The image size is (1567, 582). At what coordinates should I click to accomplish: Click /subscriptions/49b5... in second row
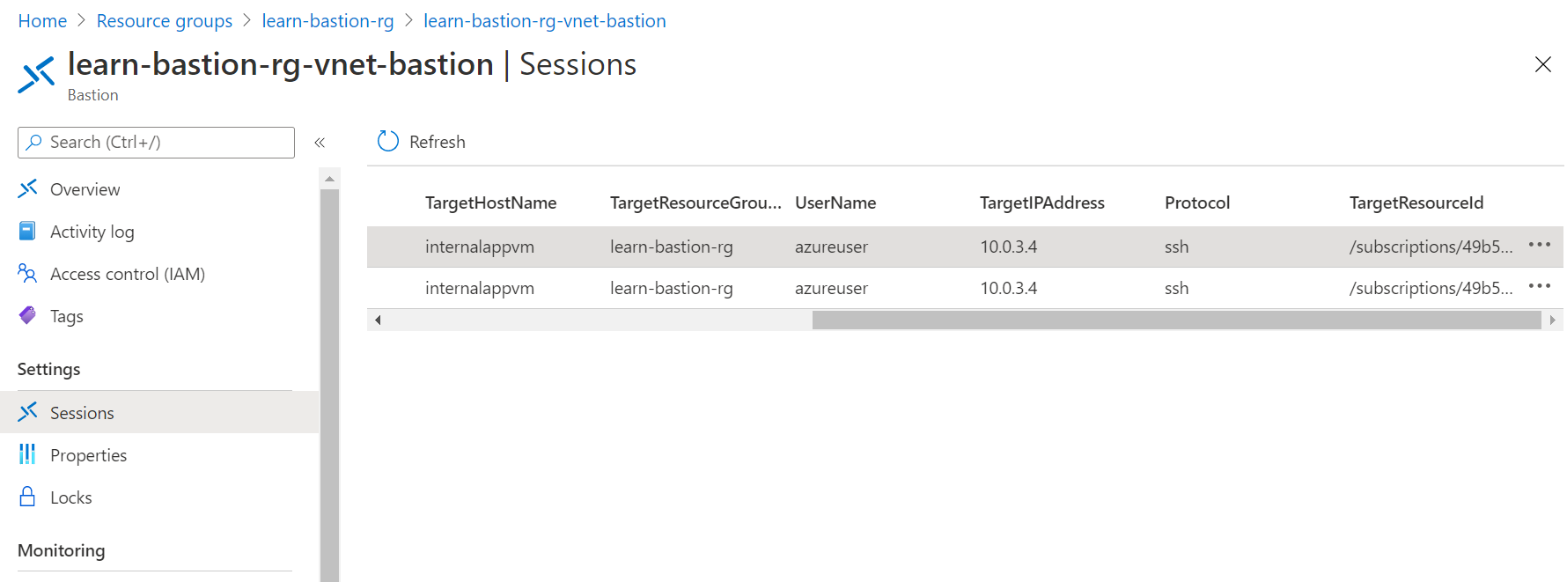[1431, 288]
